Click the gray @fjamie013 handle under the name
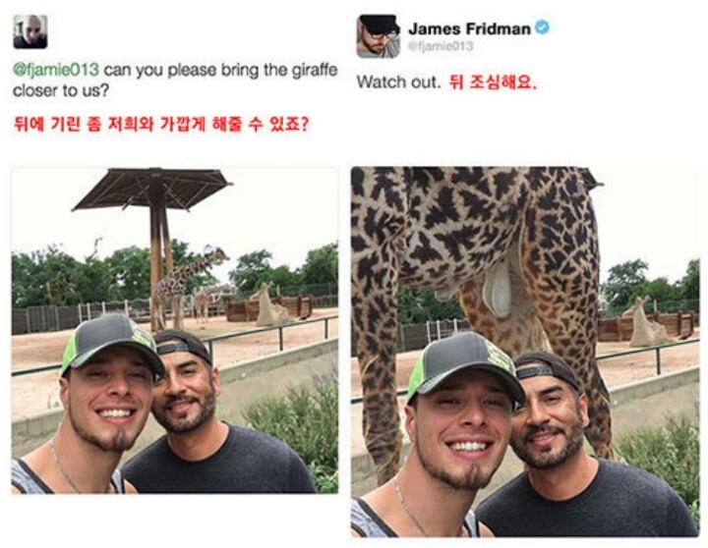The height and width of the screenshot is (548, 708). (x=441, y=46)
